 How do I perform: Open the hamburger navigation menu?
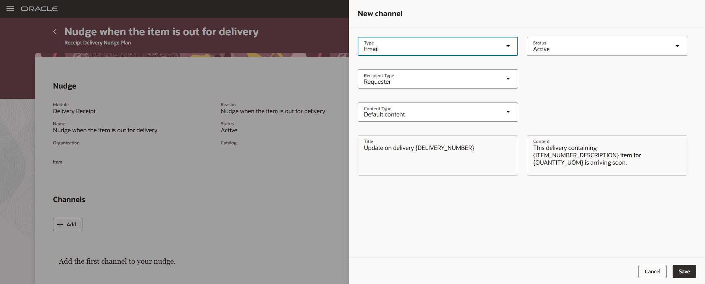[10, 8]
